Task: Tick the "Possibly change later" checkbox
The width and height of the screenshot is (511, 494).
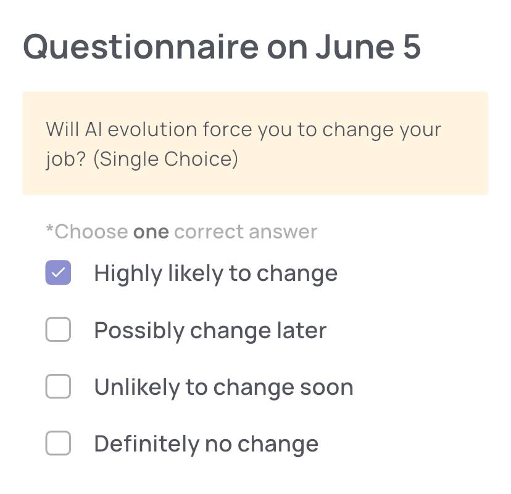Action: (58, 330)
